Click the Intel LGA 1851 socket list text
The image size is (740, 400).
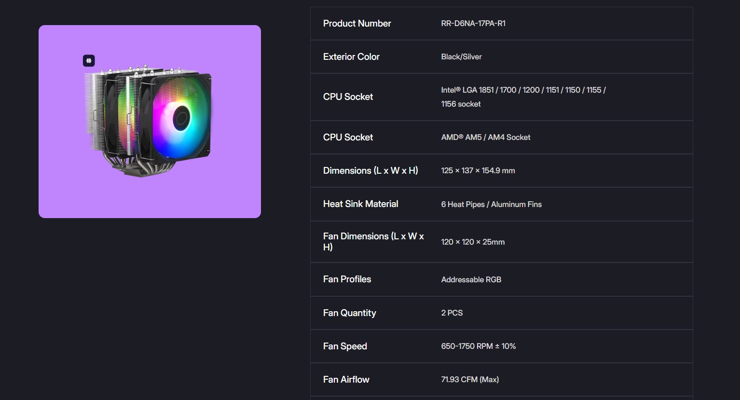(523, 90)
